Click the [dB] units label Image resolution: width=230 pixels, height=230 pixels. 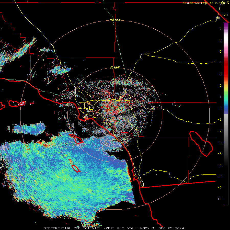218,18
